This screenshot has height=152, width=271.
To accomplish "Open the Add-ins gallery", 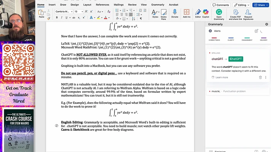I will coord(187,14).
